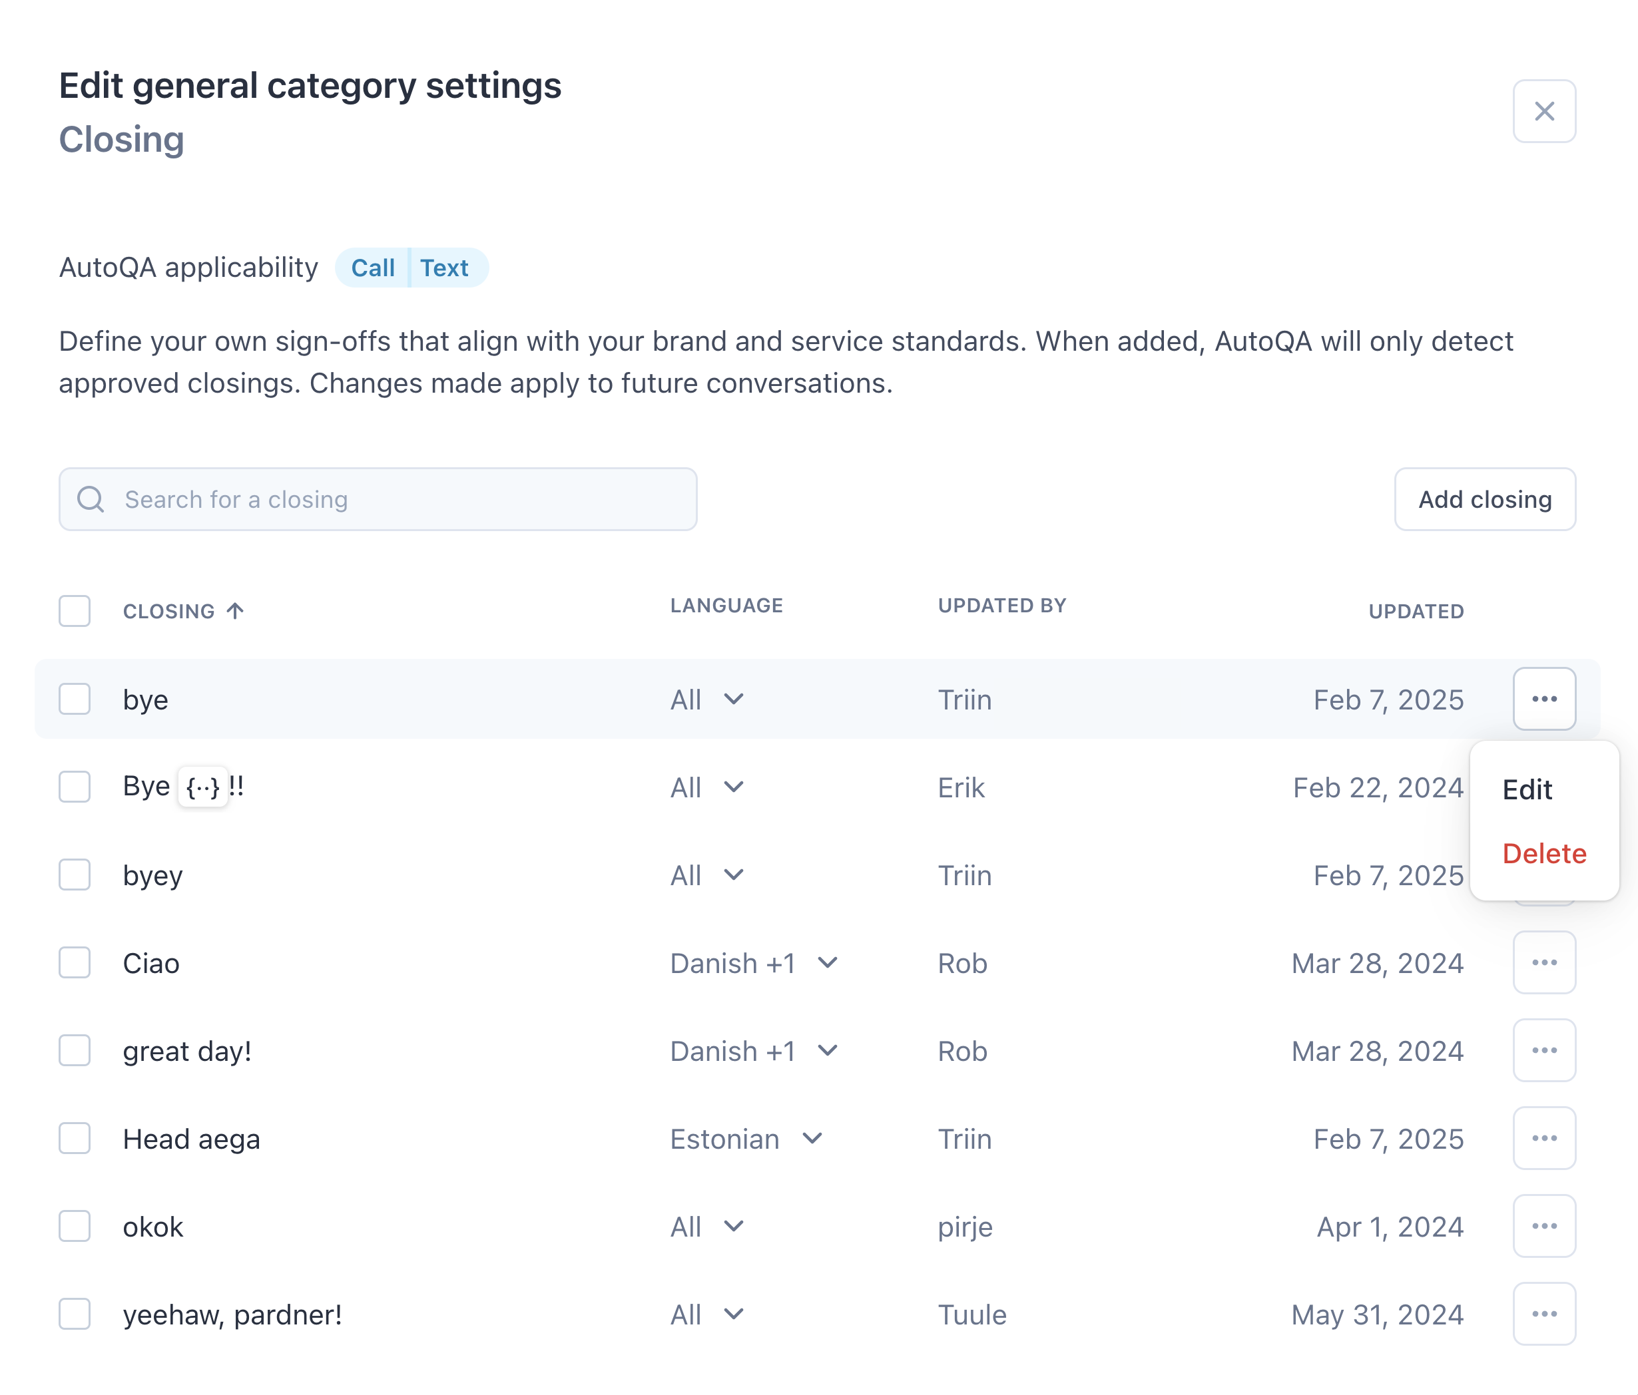Tick the select-all checkbox in the table header
The width and height of the screenshot is (1638, 1395).
pos(75,610)
